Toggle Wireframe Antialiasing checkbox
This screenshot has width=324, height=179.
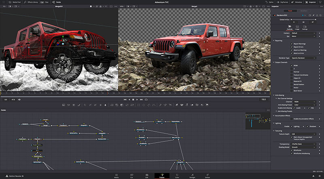tap(292, 154)
